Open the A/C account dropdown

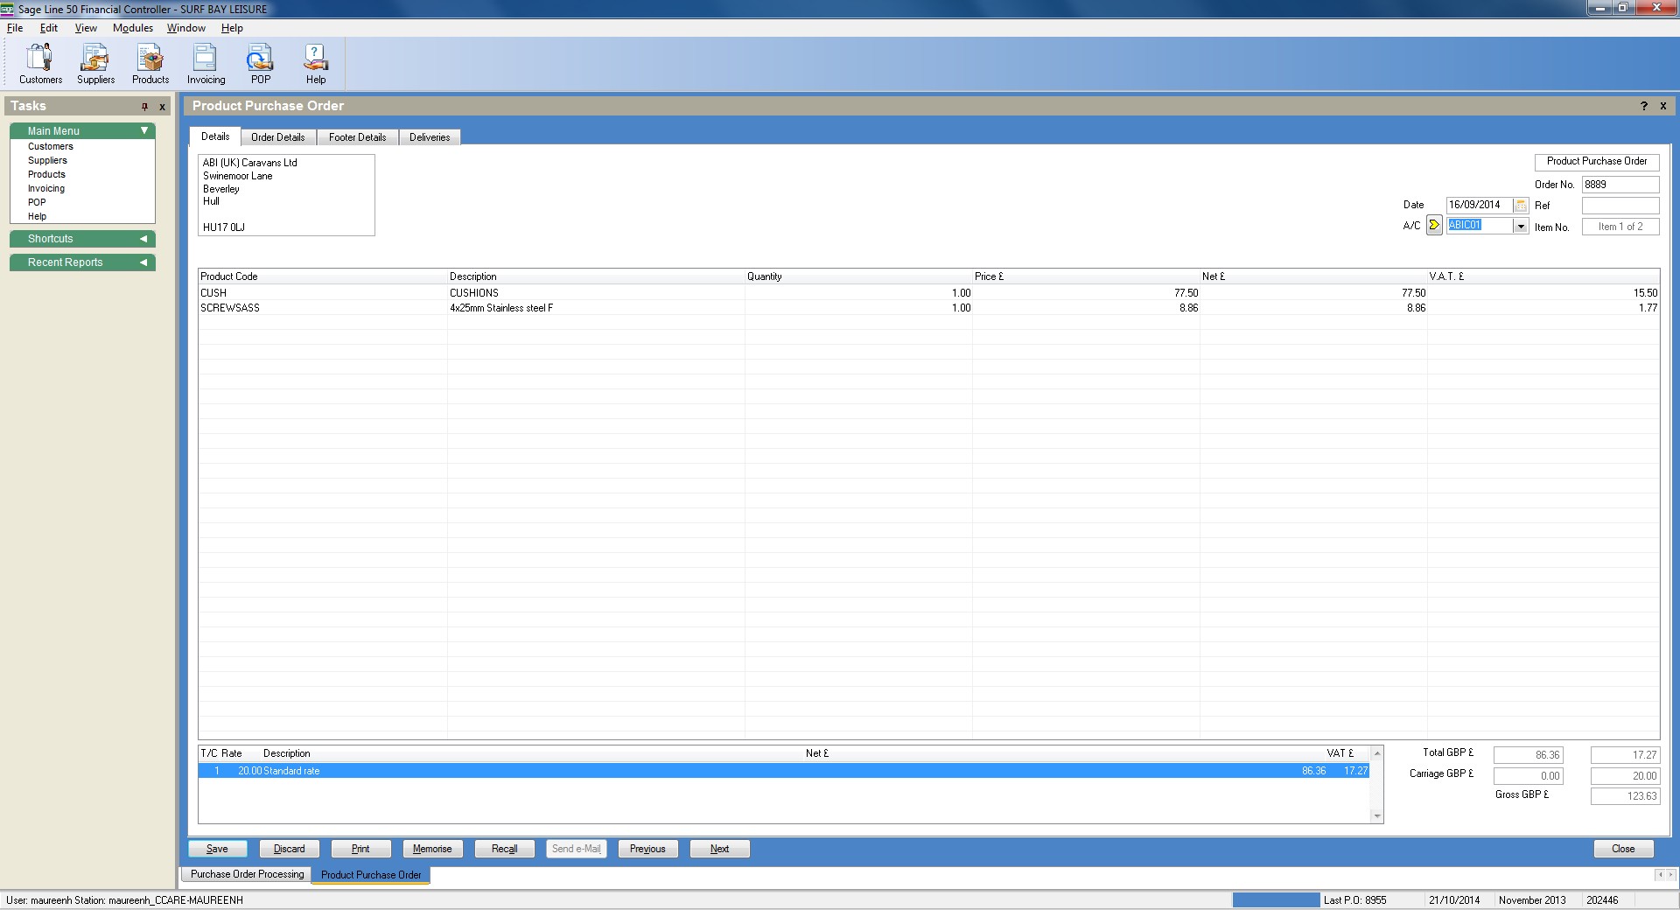[1521, 226]
